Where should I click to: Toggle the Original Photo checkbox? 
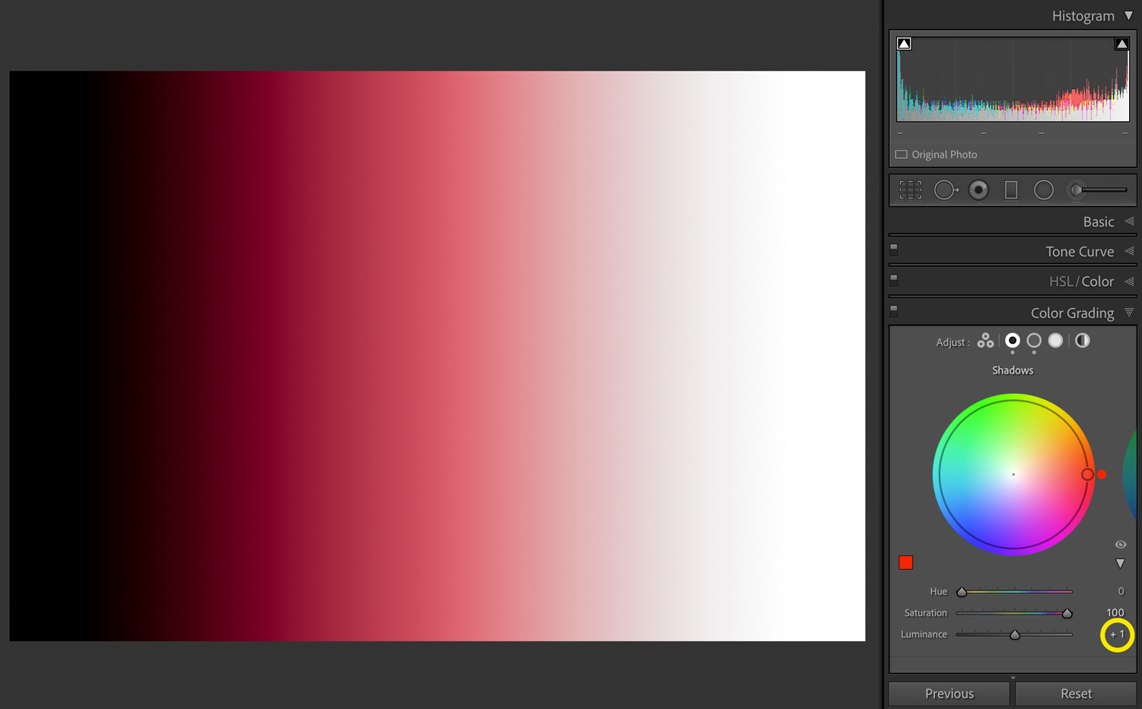[x=901, y=154]
